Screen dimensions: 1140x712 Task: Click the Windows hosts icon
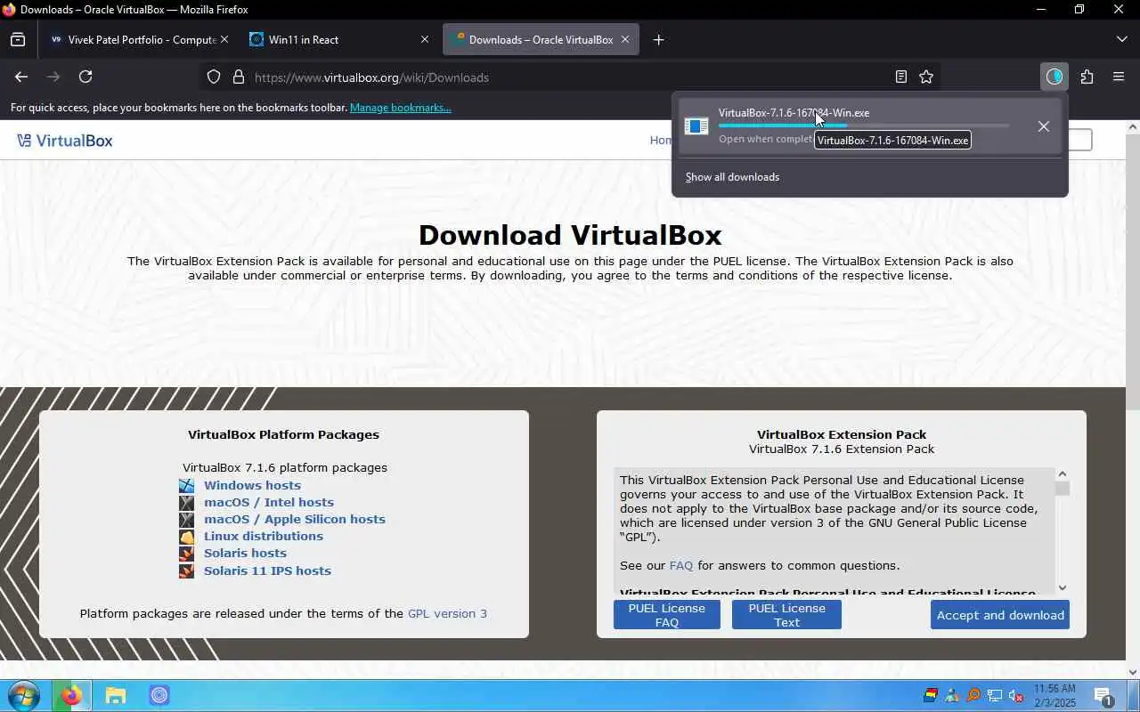(x=186, y=485)
